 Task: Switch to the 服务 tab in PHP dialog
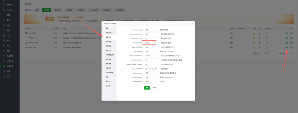[x=109, y=28]
